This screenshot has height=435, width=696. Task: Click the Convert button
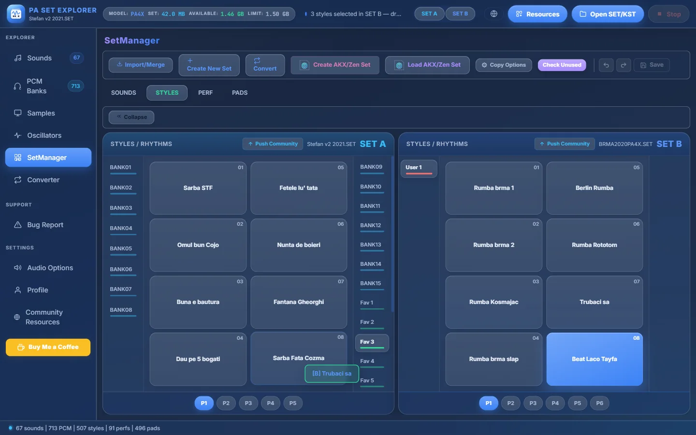[265, 65]
